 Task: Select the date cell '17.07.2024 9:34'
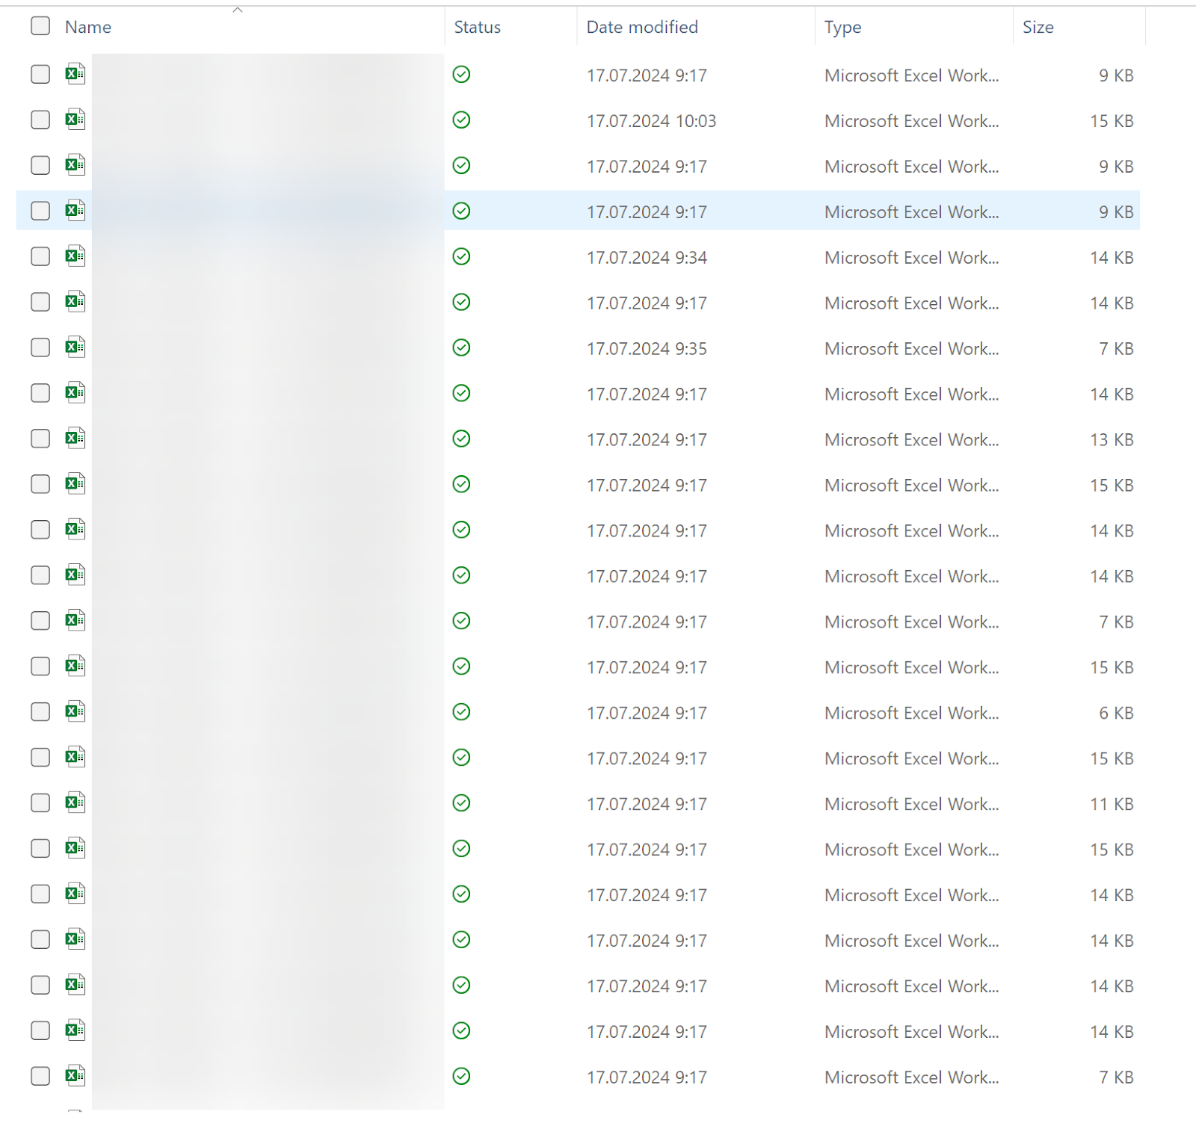[647, 258]
